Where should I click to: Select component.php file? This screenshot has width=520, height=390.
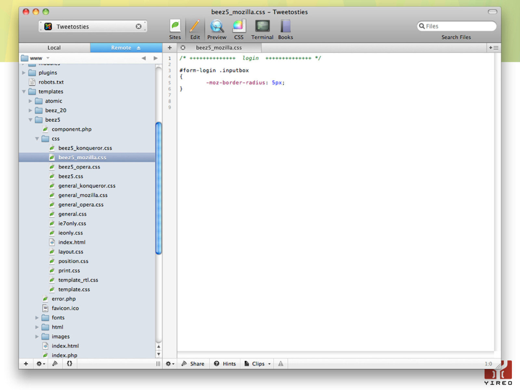coord(87,129)
